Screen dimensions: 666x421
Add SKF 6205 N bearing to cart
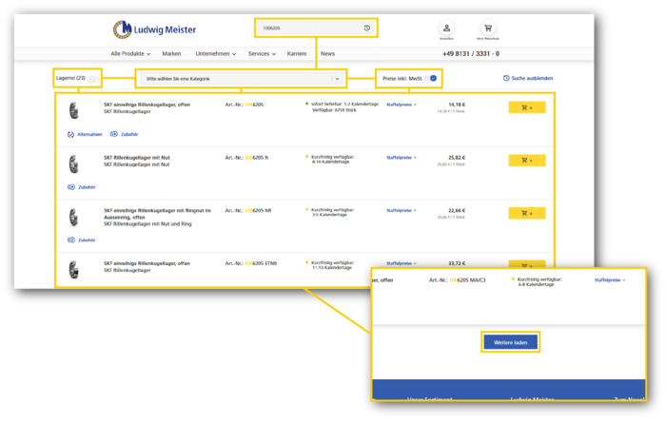coord(527,161)
